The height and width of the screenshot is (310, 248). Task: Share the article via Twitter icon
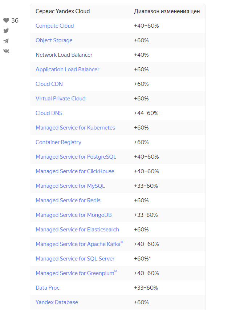[6, 31]
